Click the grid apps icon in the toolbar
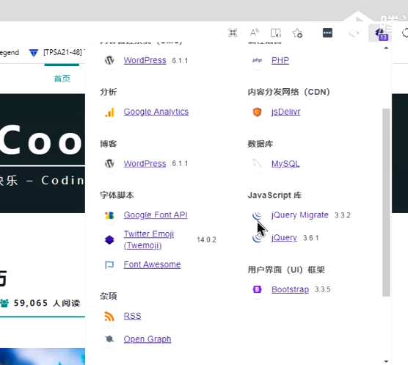Image resolution: width=408 pixels, height=365 pixels. pos(233,33)
